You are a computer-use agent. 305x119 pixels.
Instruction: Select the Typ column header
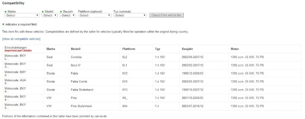click(x=158, y=49)
